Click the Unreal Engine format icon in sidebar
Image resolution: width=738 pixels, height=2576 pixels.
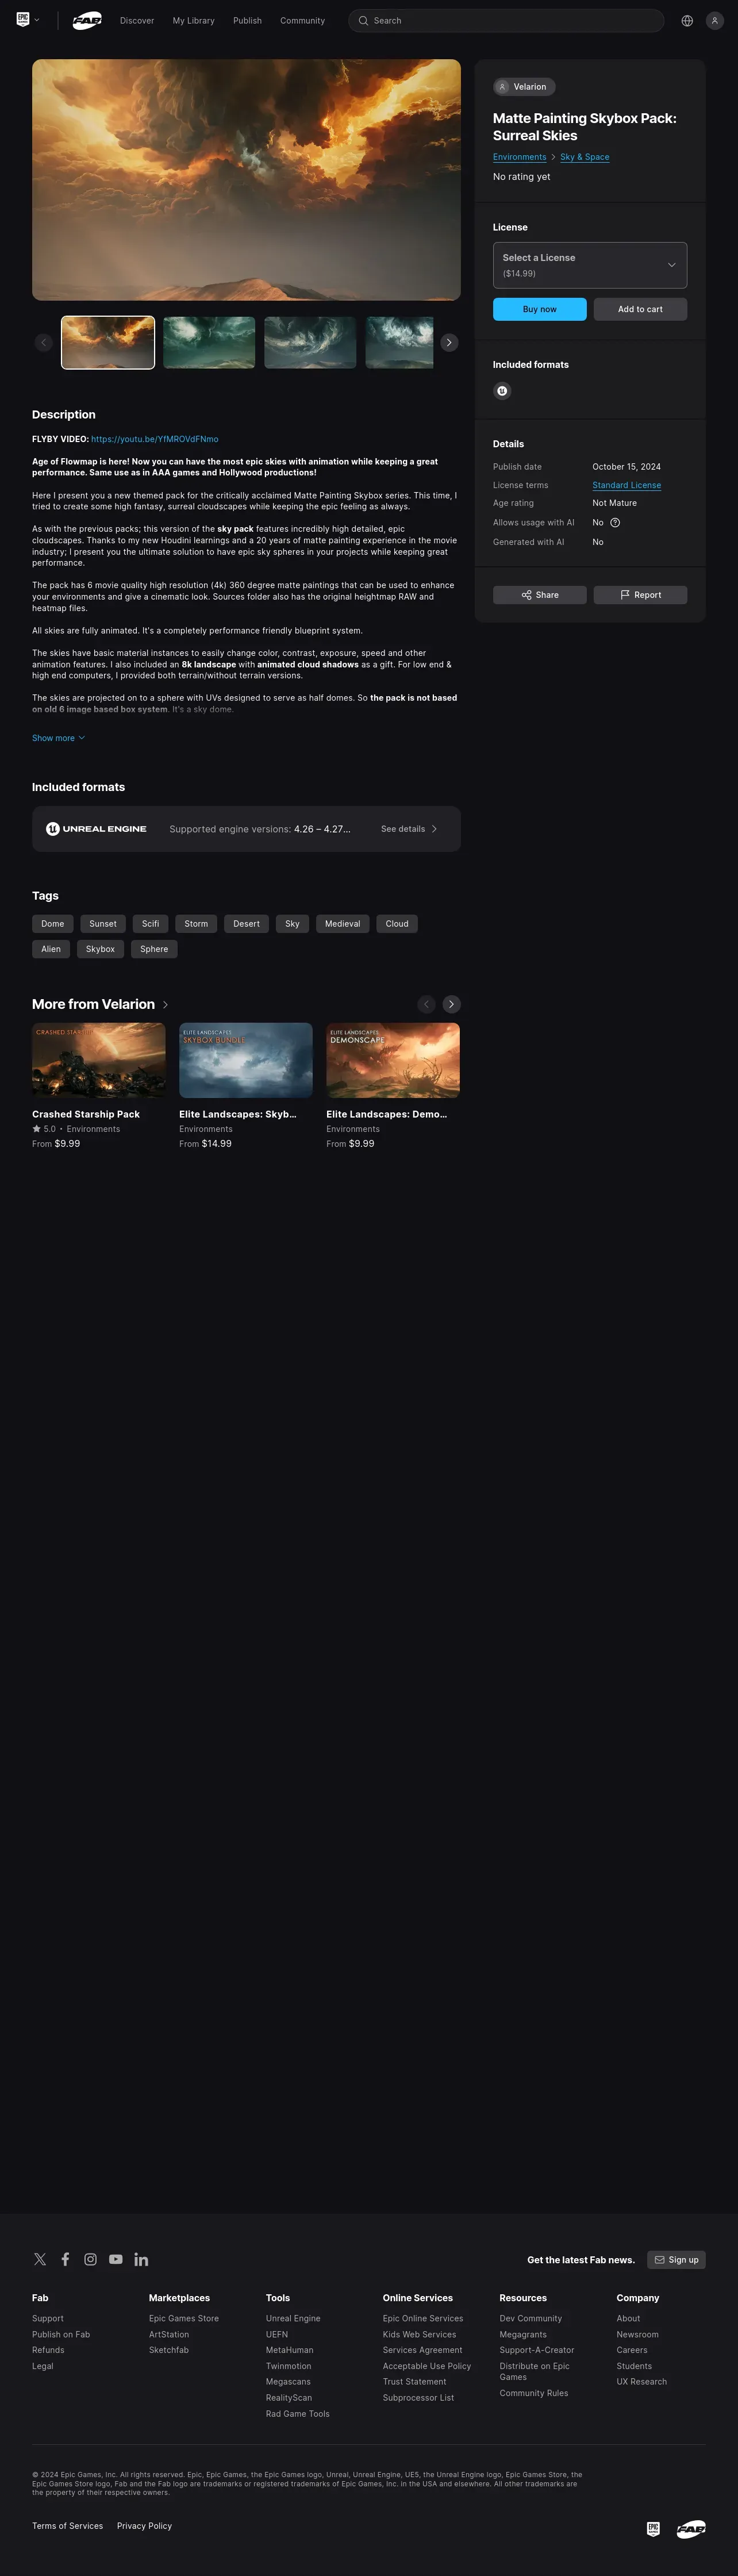(x=502, y=391)
